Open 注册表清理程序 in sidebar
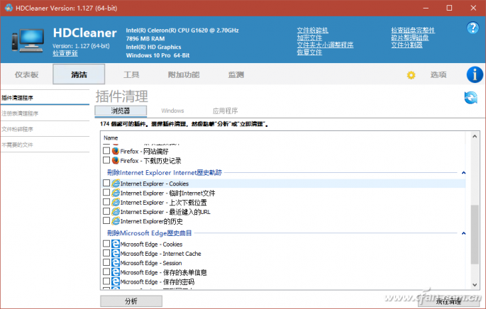The image size is (486, 309). [x=45, y=113]
